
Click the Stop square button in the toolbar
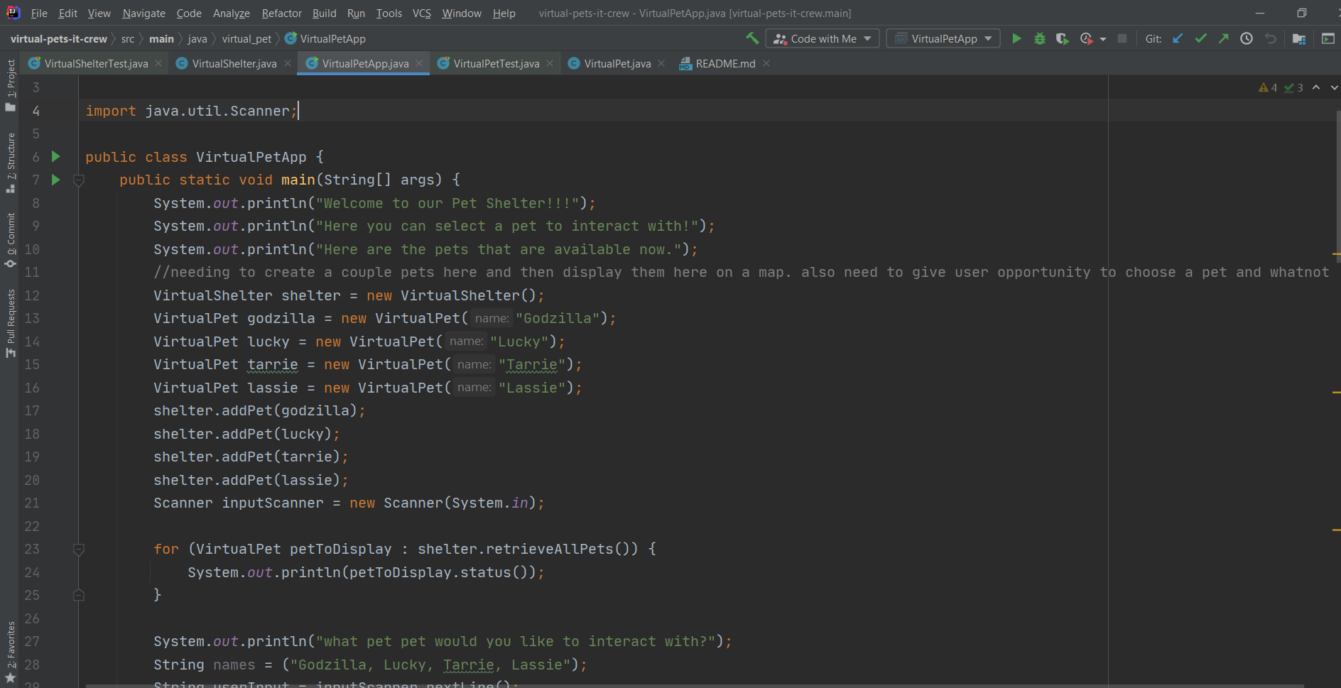(1122, 38)
